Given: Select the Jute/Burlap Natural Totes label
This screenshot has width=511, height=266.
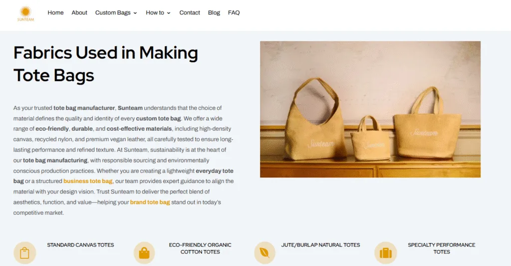Looking at the screenshot, I should click(x=321, y=245).
